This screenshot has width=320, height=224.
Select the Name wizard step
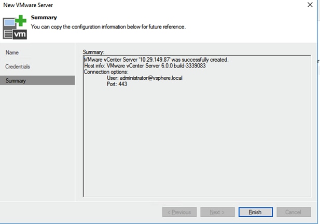pyautogui.click(x=12, y=53)
